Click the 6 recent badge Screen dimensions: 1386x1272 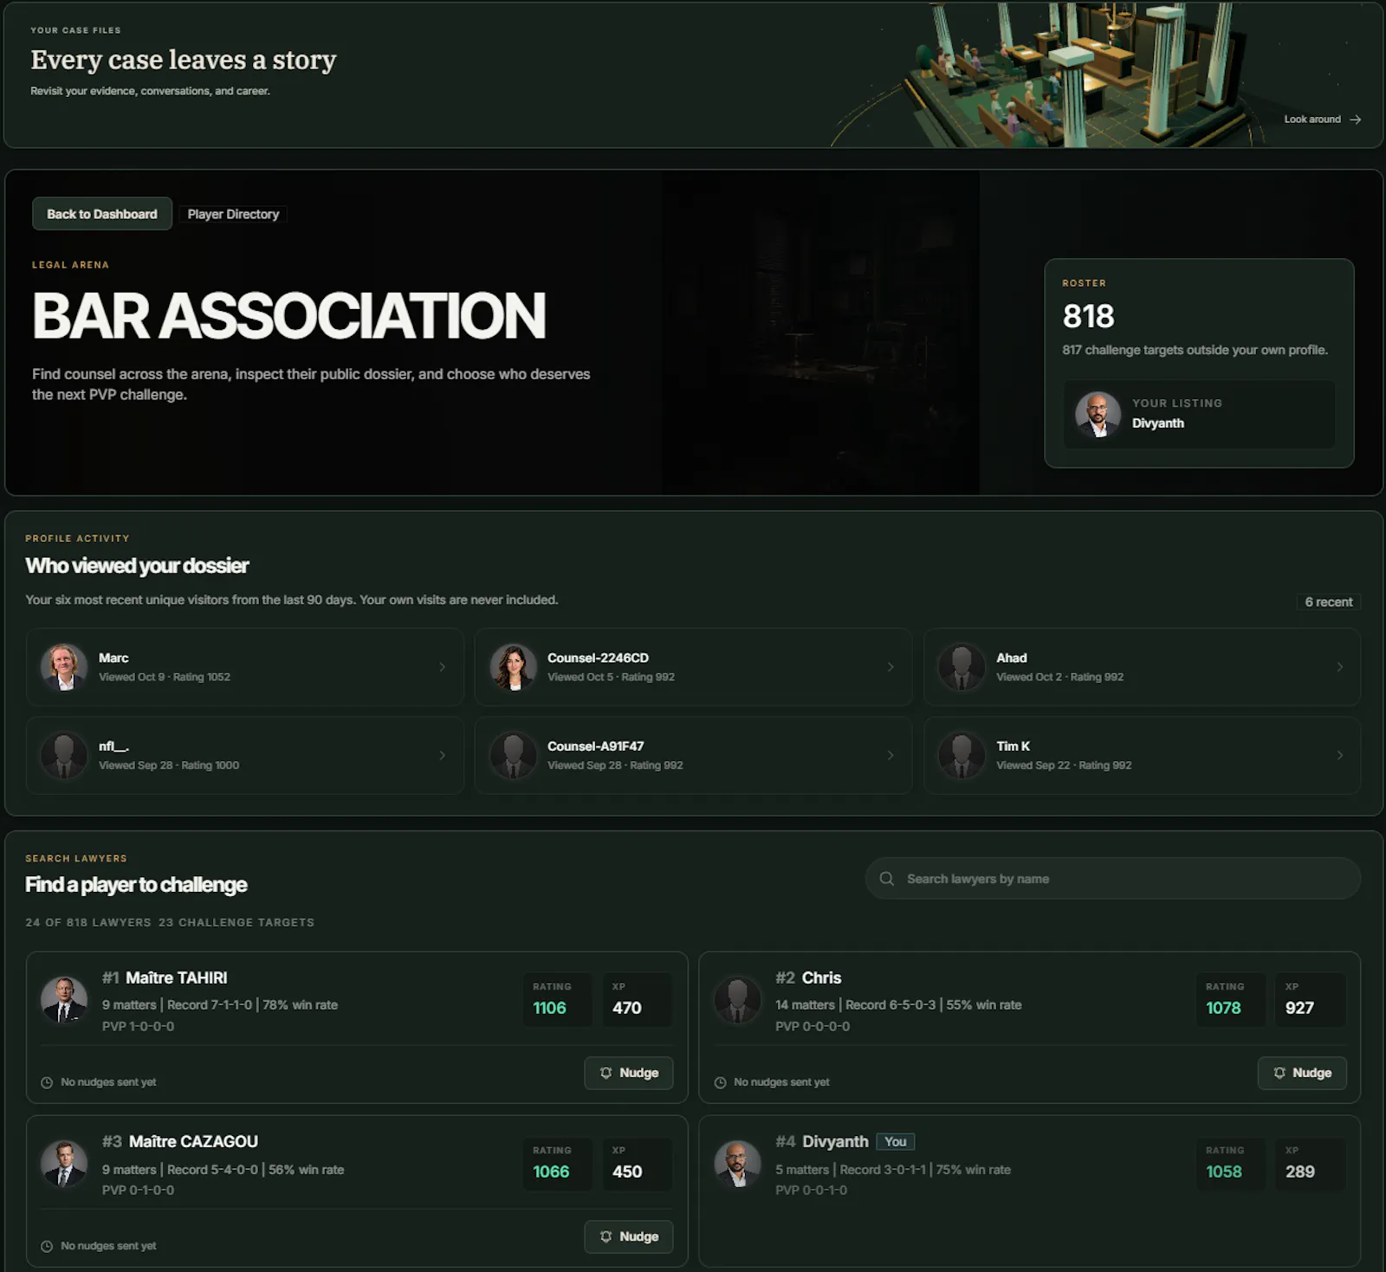pos(1329,602)
